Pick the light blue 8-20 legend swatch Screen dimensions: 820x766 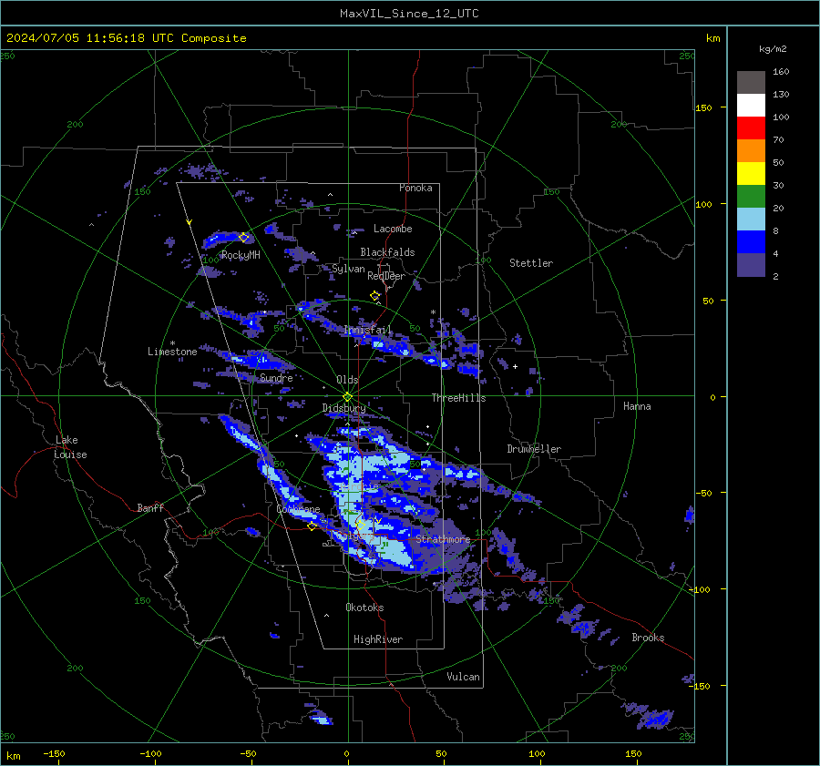751,220
